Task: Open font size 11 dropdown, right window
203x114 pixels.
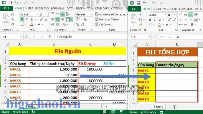Action: pos(175,15)
